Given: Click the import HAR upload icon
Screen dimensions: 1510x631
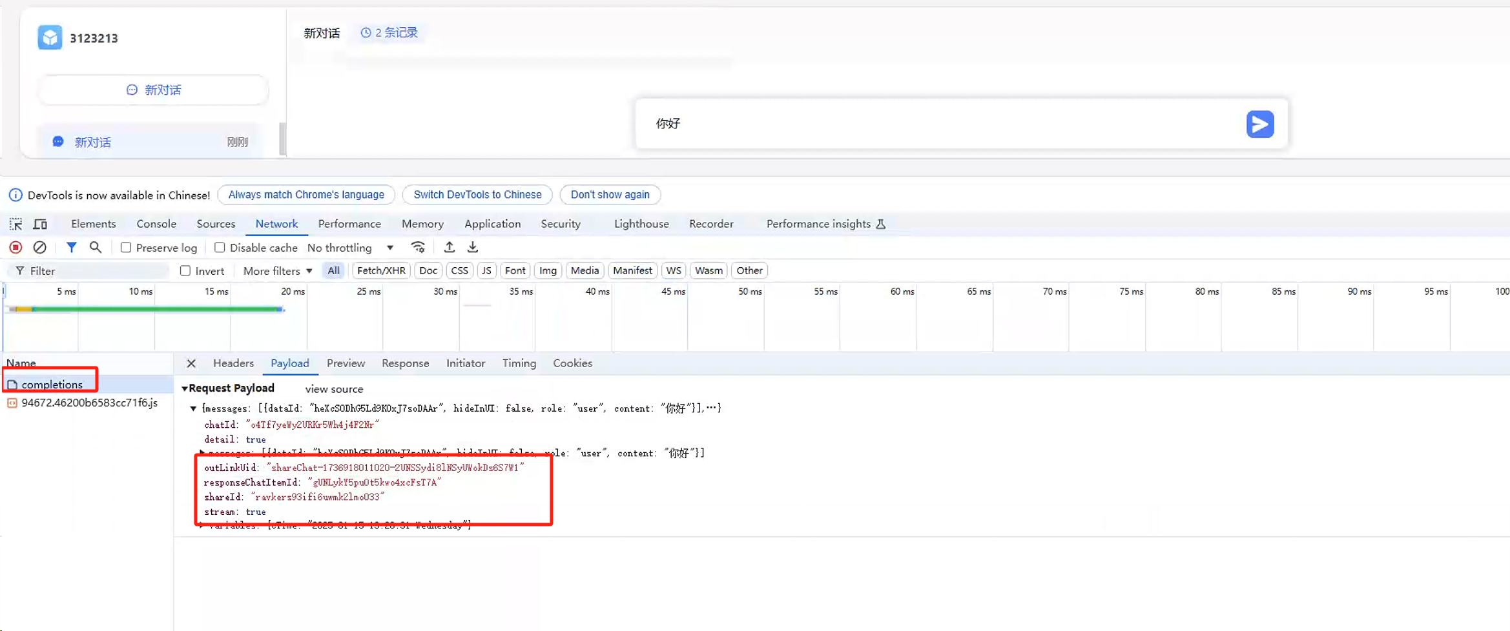Looking at the screenshot, I should 450,248.
